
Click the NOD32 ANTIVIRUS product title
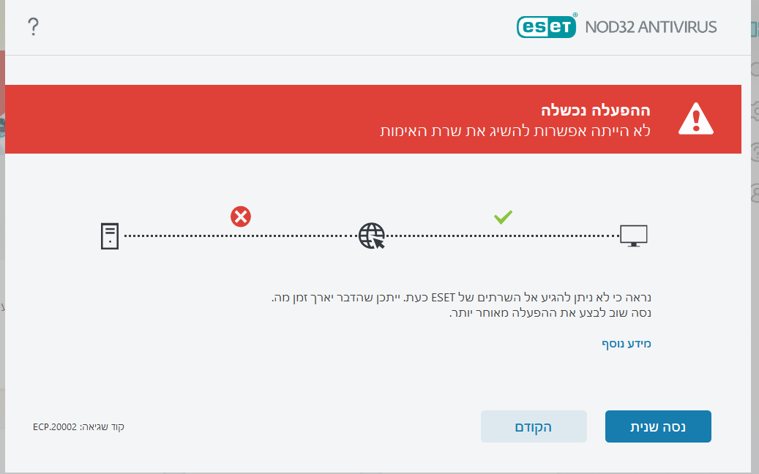[x=651, y=28]
